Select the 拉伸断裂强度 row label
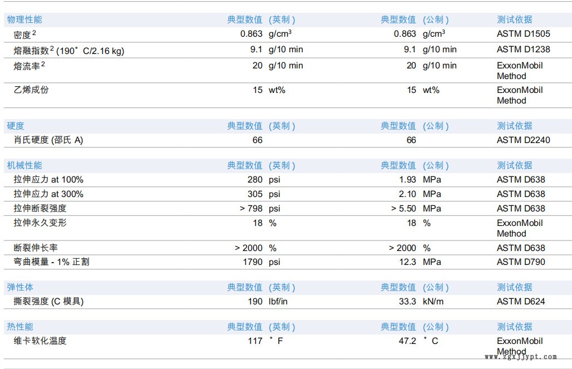This screenshot has width=572, height=369. click(40, 208)
